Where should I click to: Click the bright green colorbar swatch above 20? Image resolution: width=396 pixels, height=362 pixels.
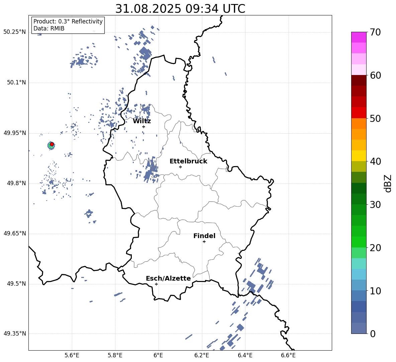pos(359,242)
